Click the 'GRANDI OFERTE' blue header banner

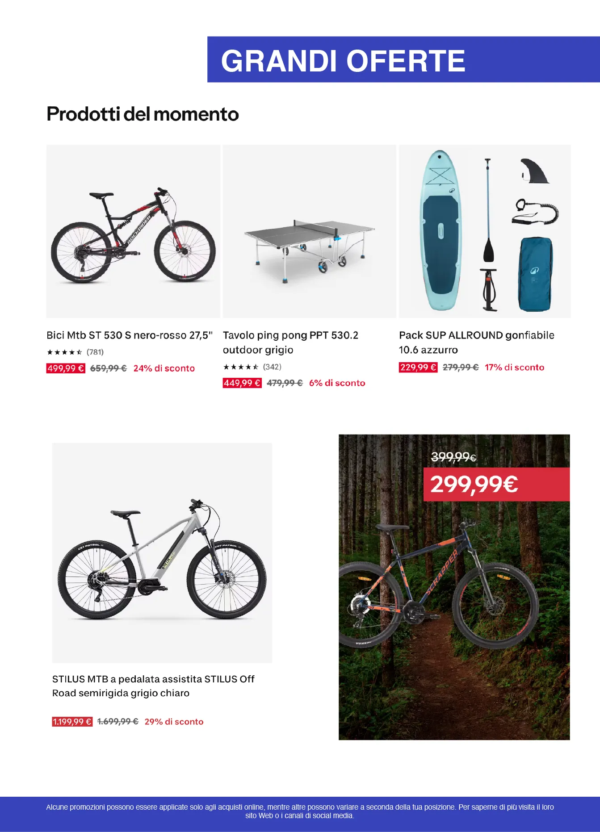(x=403, y=60)
